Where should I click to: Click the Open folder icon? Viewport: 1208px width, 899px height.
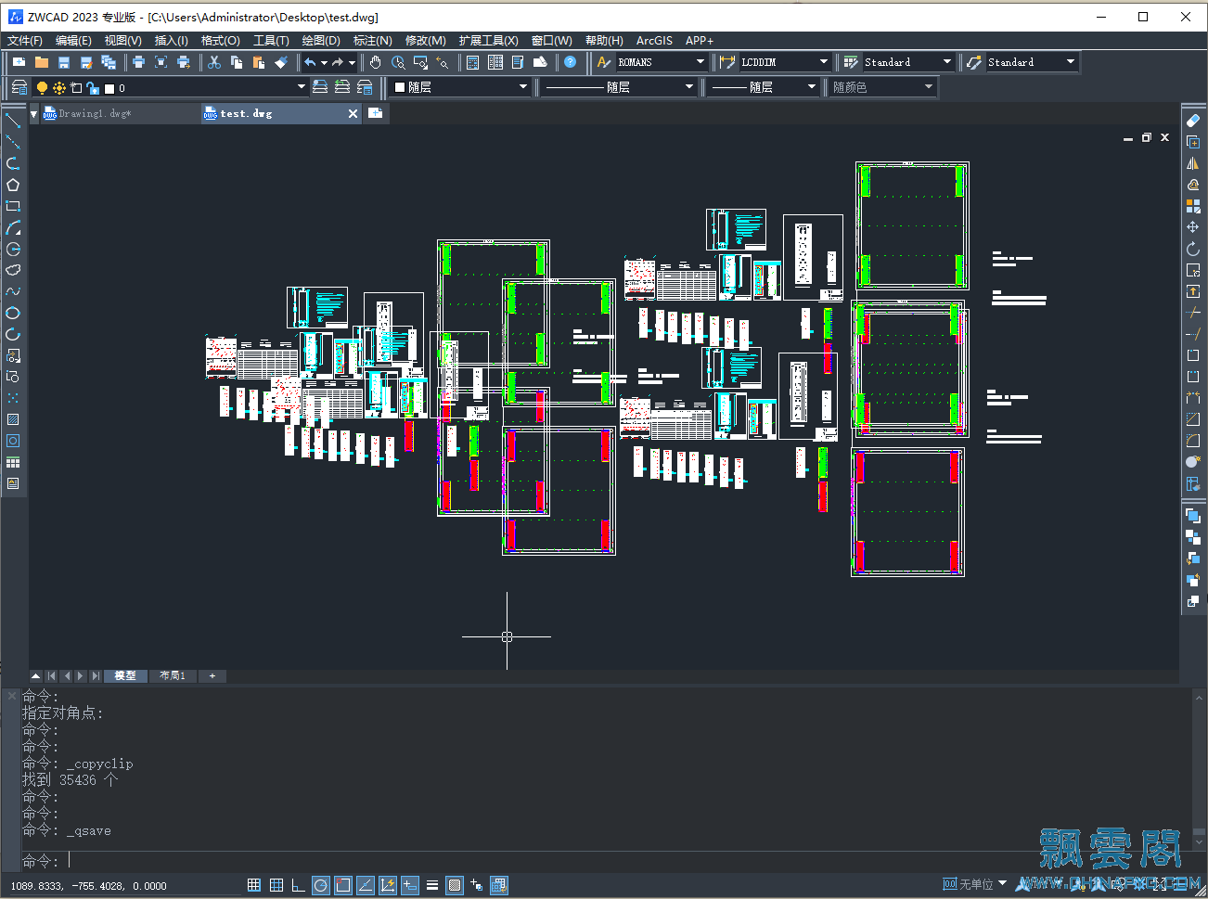click(41, 62)
